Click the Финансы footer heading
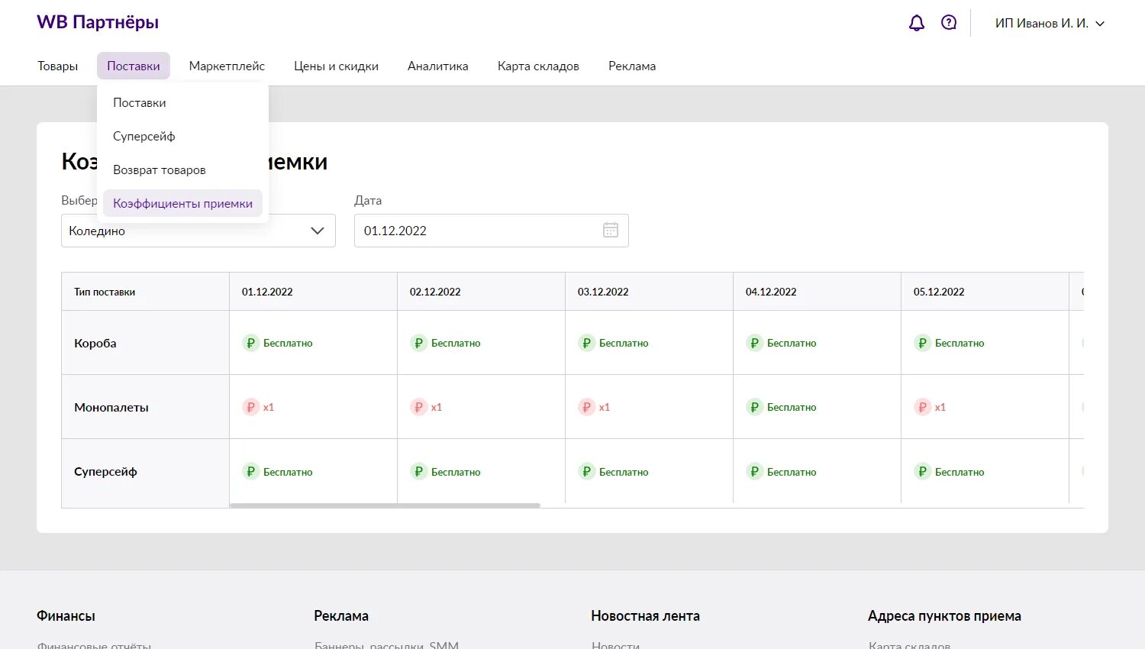1145x649 pixels. (66, 615)
